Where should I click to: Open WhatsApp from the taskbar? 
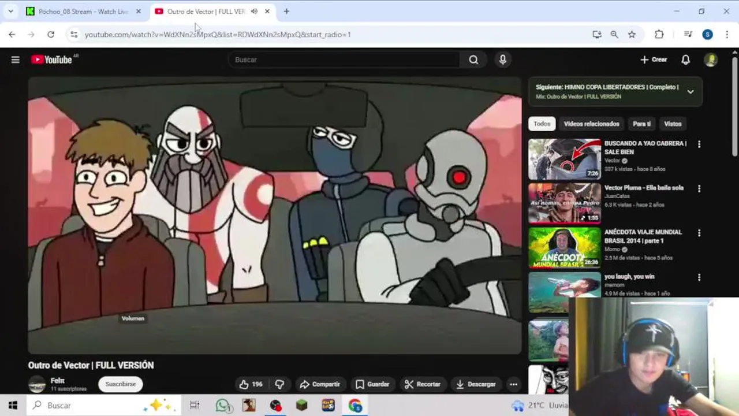223,406
